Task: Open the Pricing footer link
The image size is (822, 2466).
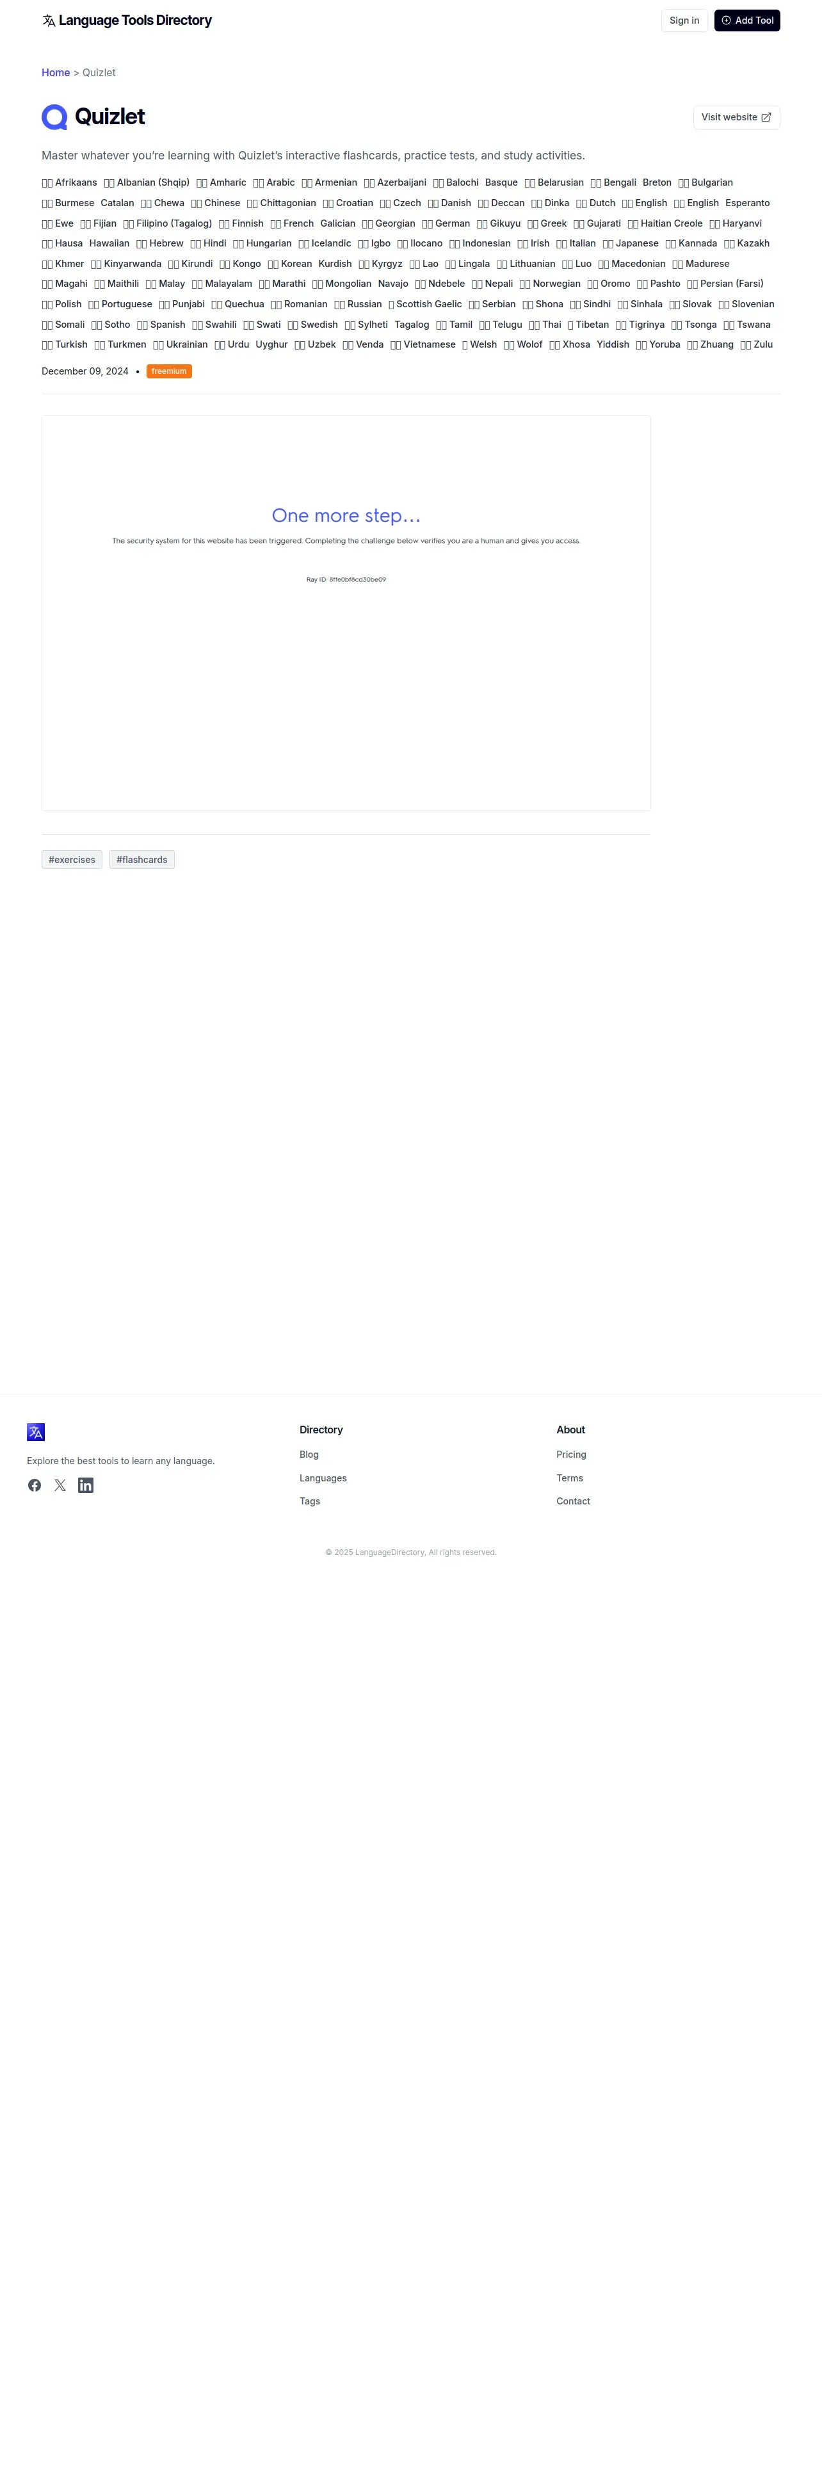Action: click(571, 1454)
